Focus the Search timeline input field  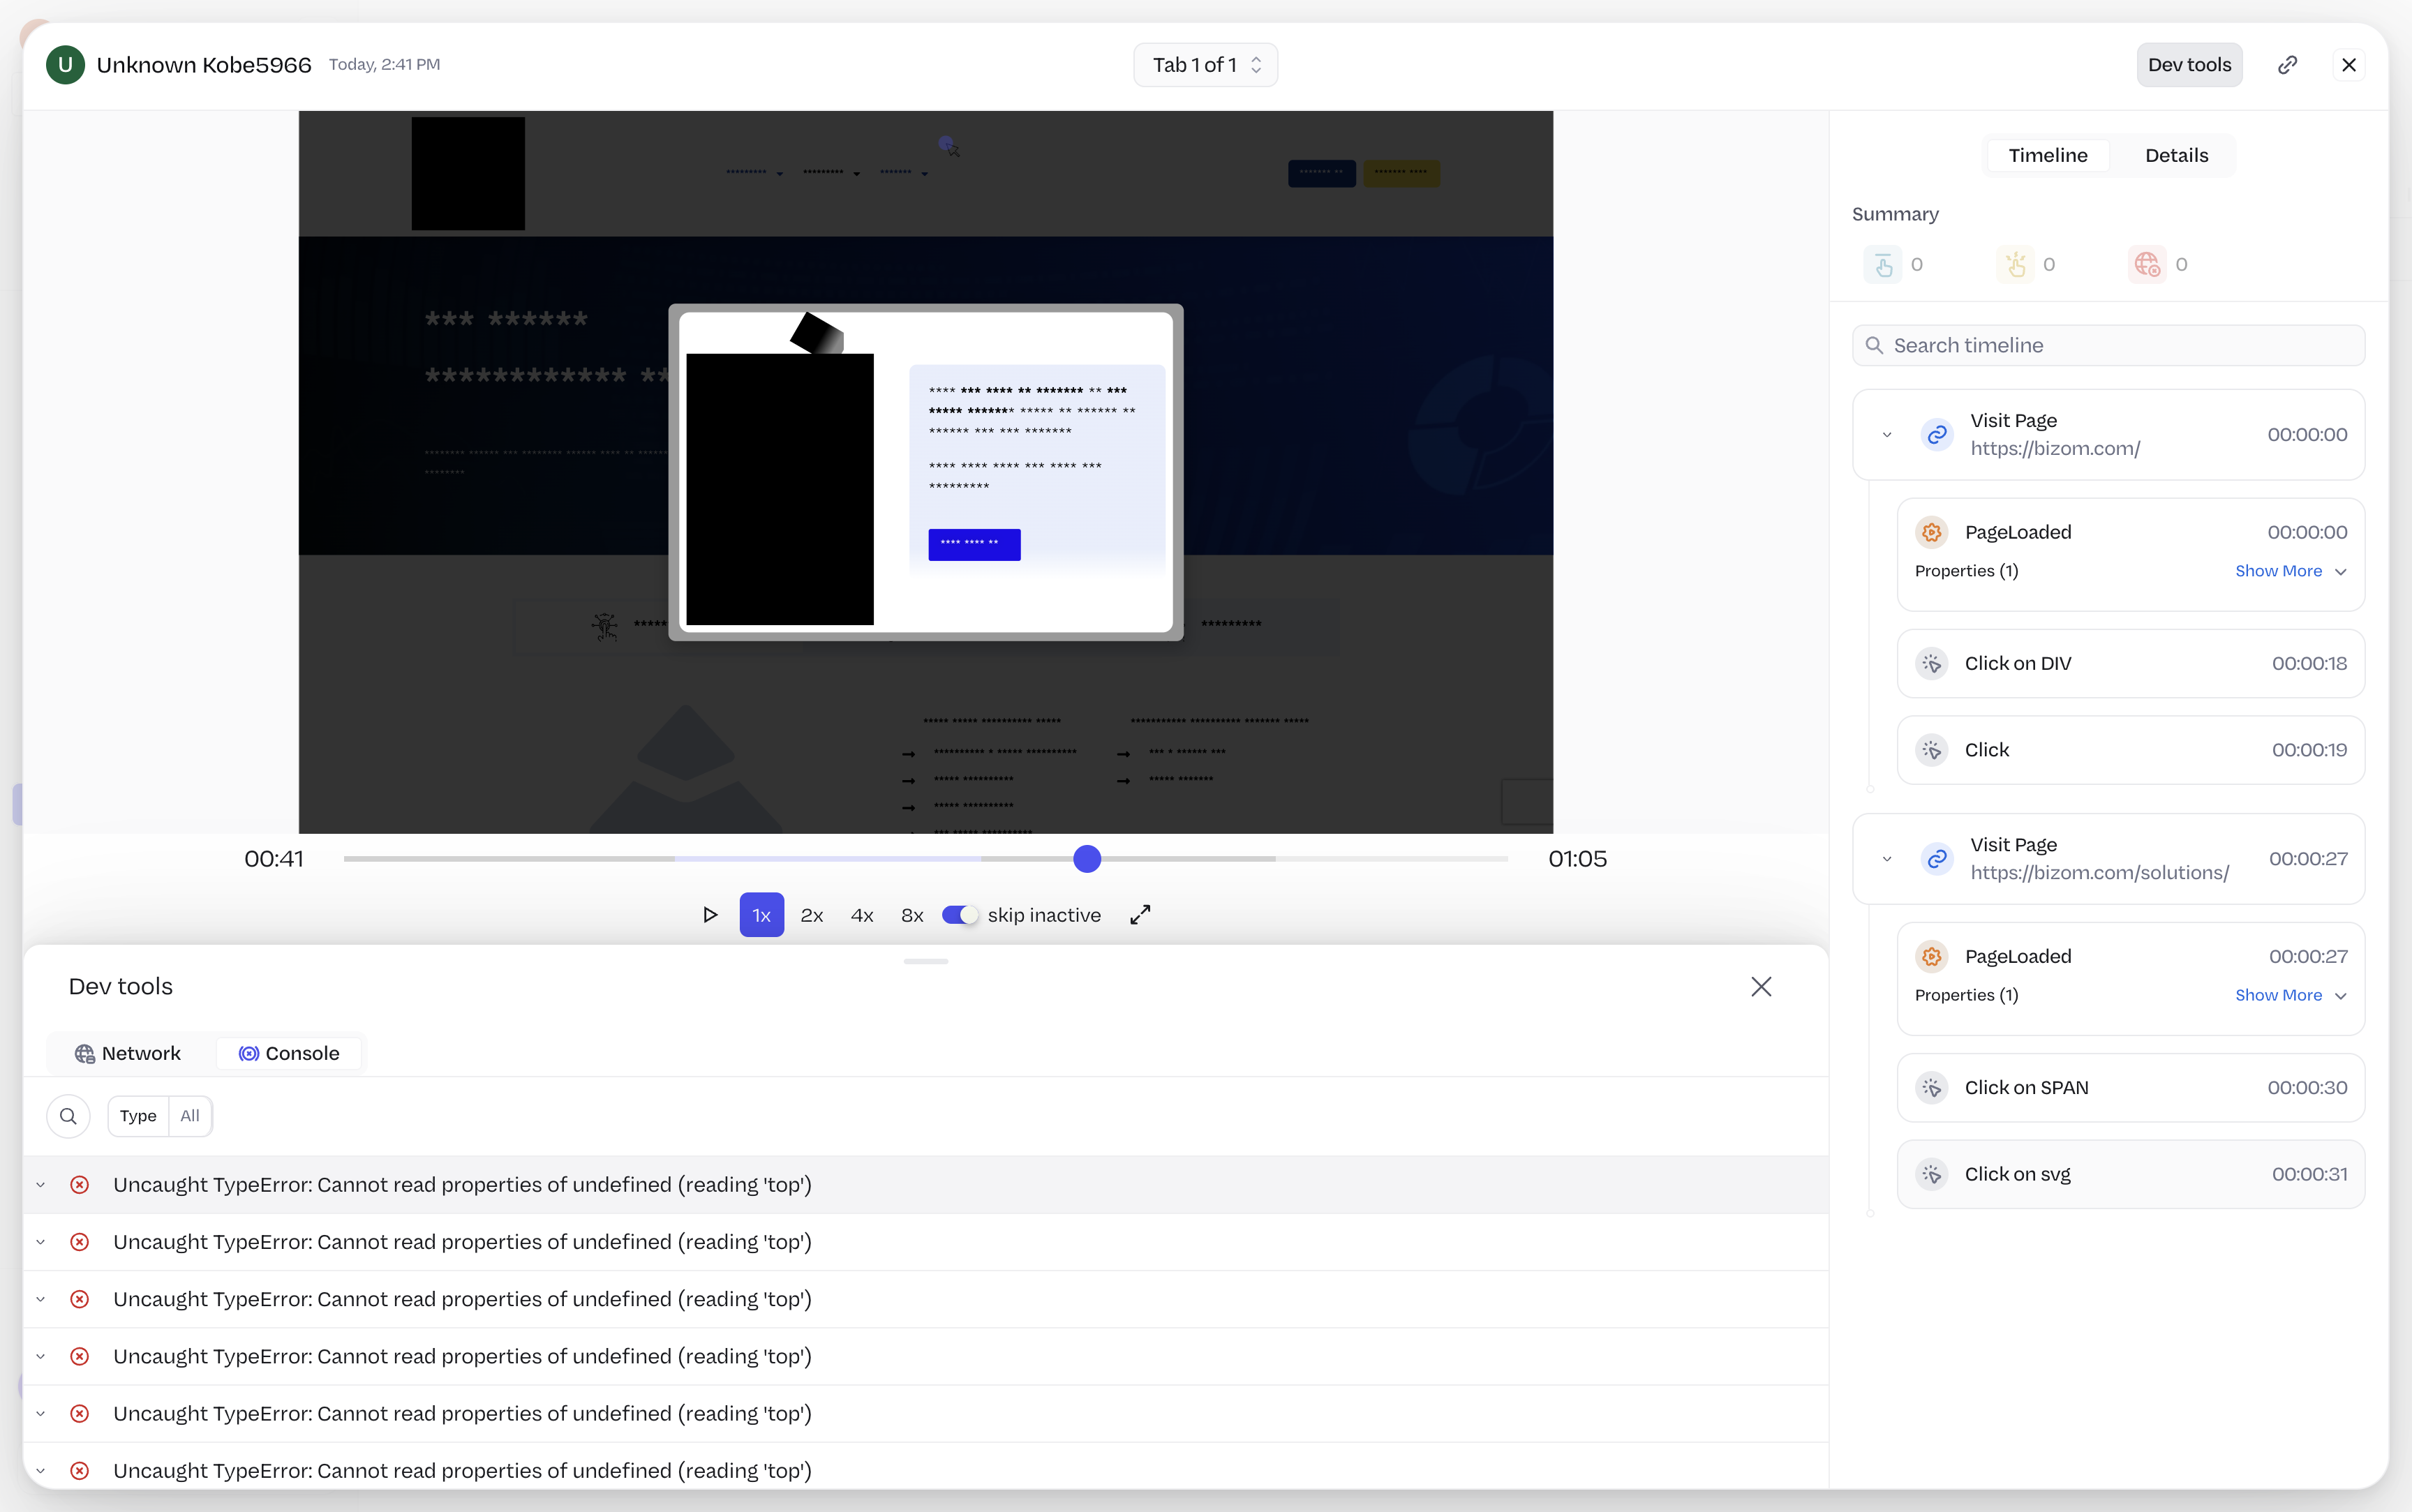[x=2108, y=345]
